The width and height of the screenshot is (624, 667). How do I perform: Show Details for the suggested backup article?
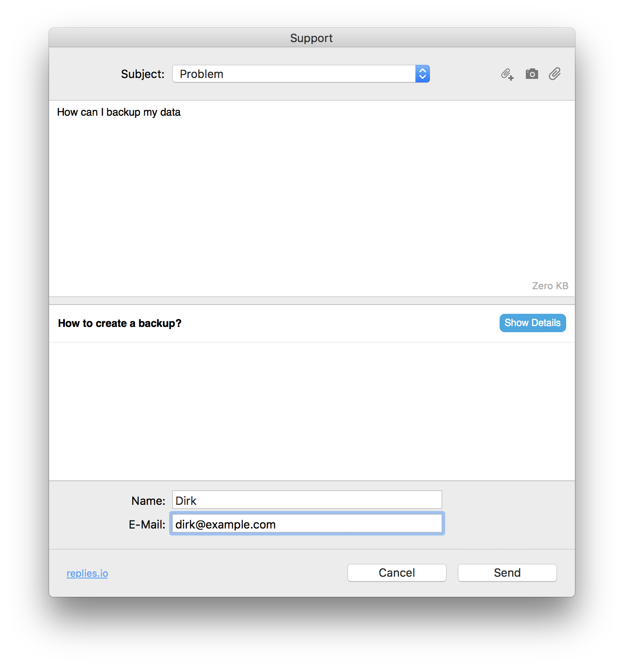pos(532,323)
